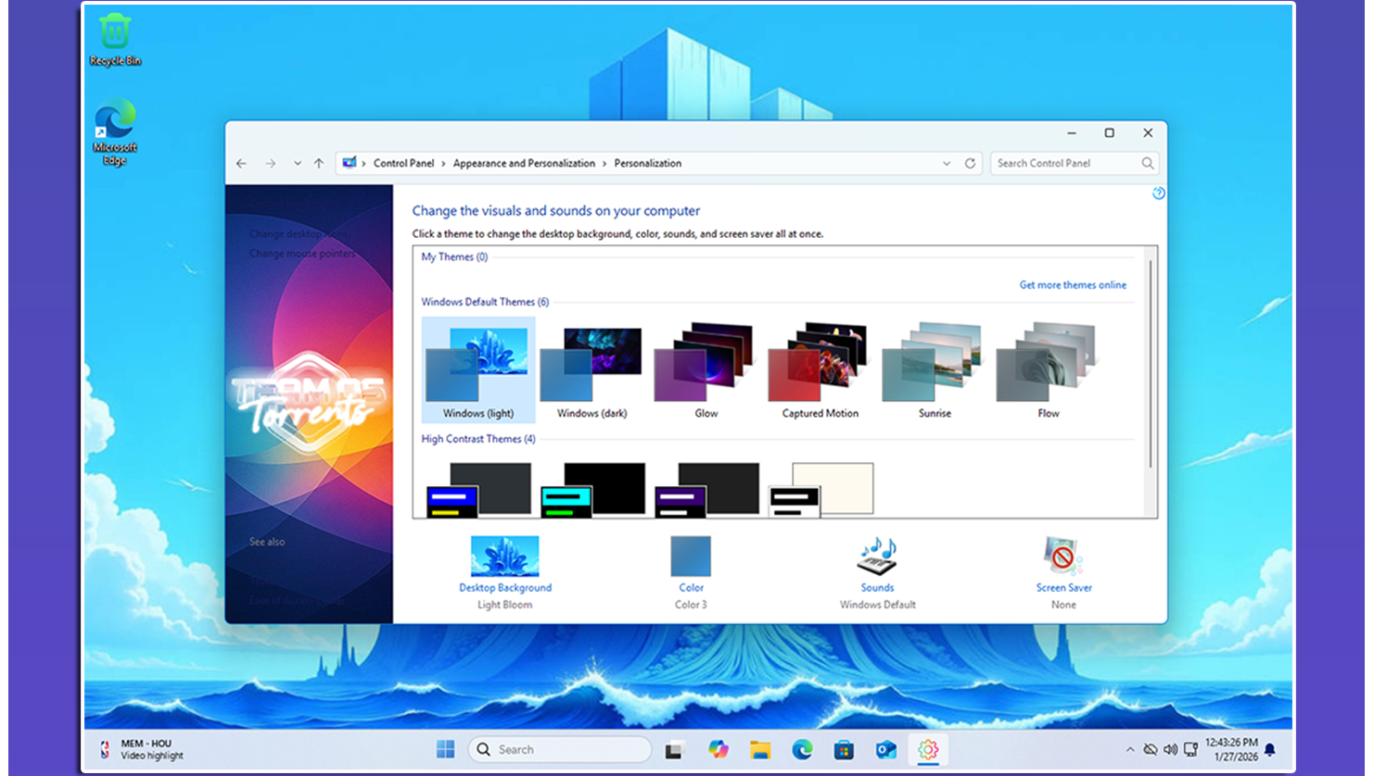Click the Back navigation arrow
1374x776 pixels.
241,163
